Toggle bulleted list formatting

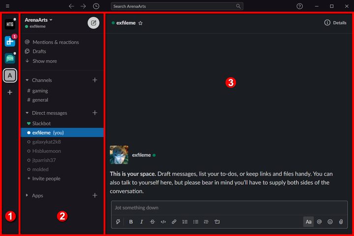click(x=196, y=222)
